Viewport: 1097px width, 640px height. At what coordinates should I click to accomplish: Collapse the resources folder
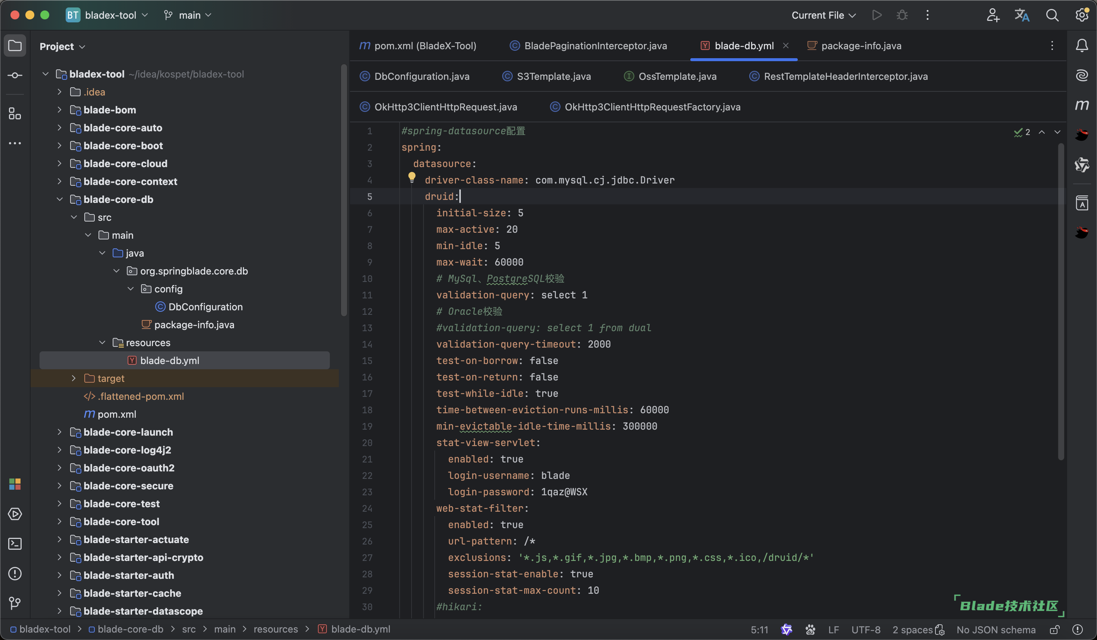click(x=102, y=343)
